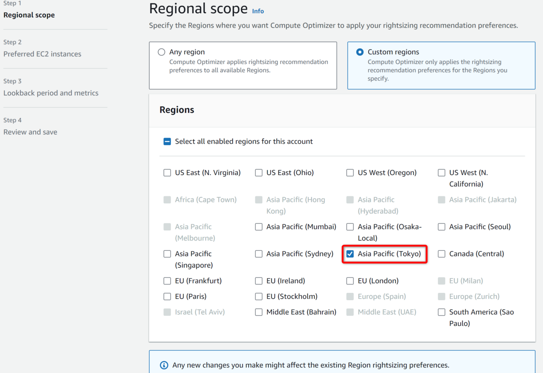Click the info icon in the changes notice
Viewport: 543px width, 373px height.
(x=164, y=365)
